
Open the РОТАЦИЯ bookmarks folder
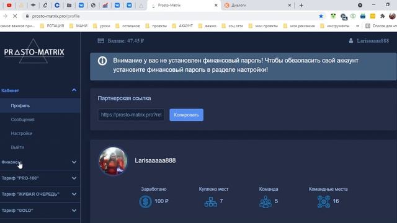click(52, 26)
